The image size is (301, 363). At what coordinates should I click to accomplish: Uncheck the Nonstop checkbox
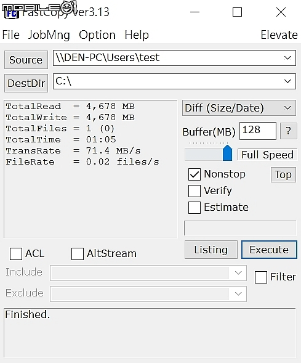[x=194, y=174]
